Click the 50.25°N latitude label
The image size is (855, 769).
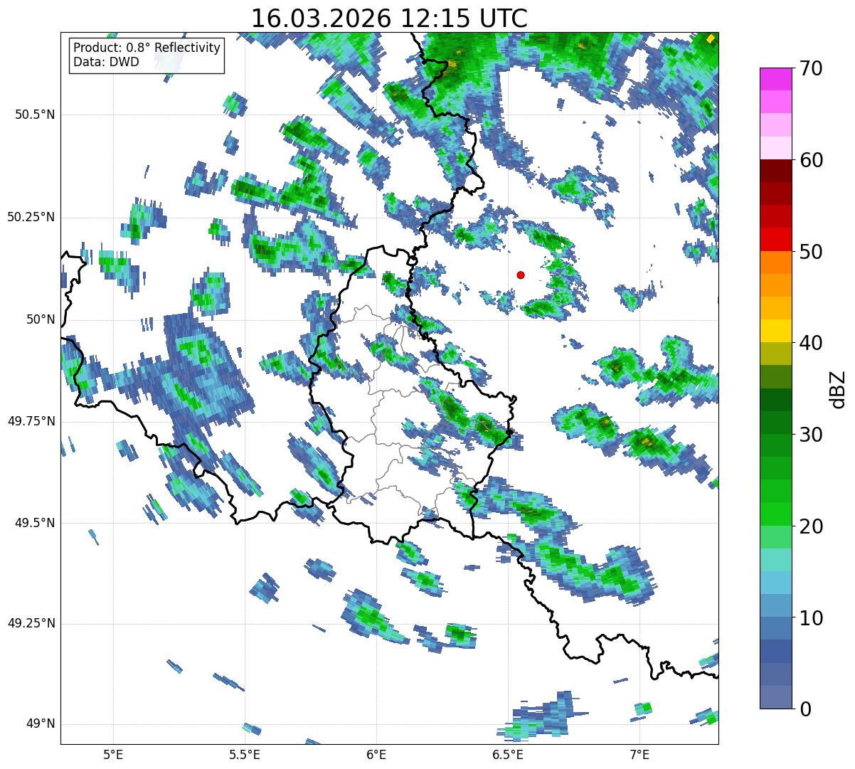(x=31, y=217)
